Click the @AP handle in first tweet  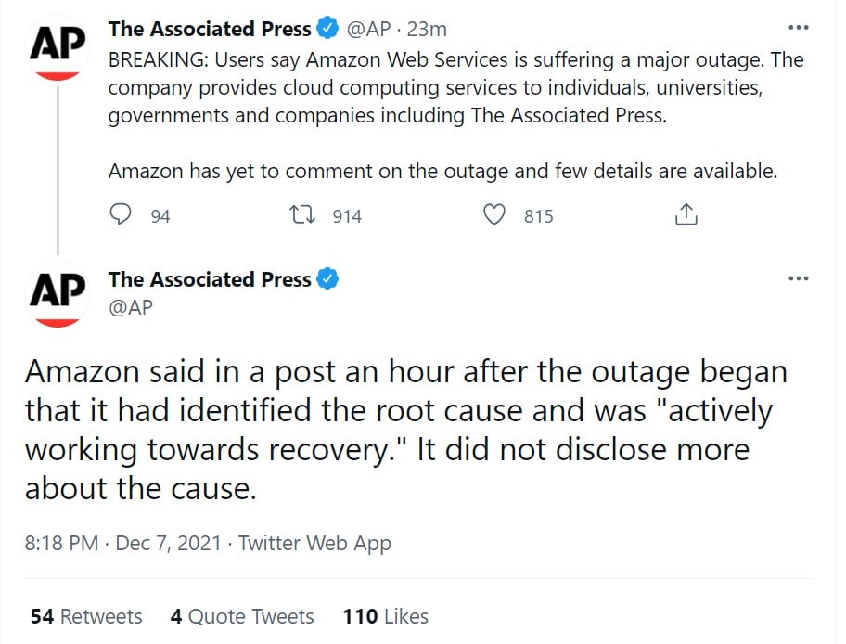pos(368,29)
